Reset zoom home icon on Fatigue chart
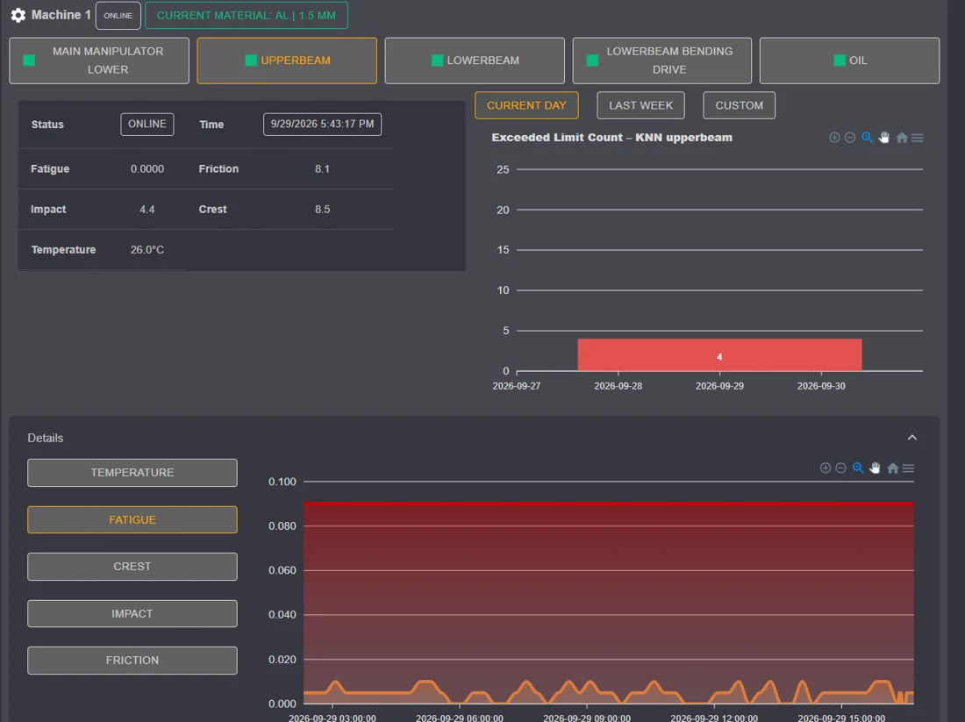Viewport: 965px width, 722px height. (x=892, y=468)
